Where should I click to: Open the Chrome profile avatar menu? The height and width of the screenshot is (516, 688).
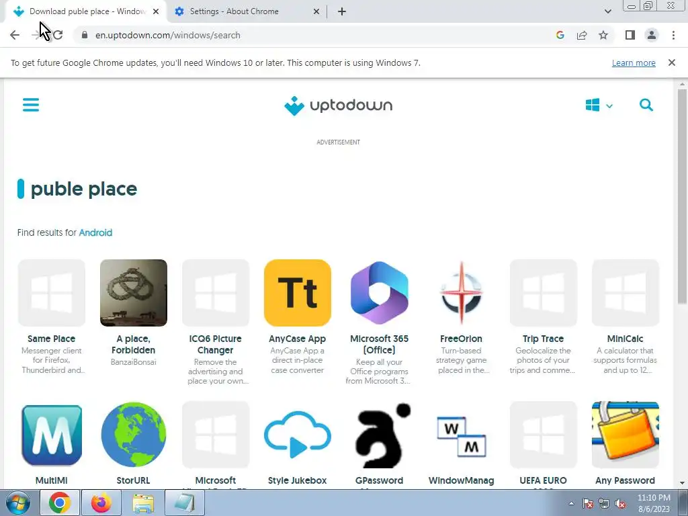click(652, 35)
